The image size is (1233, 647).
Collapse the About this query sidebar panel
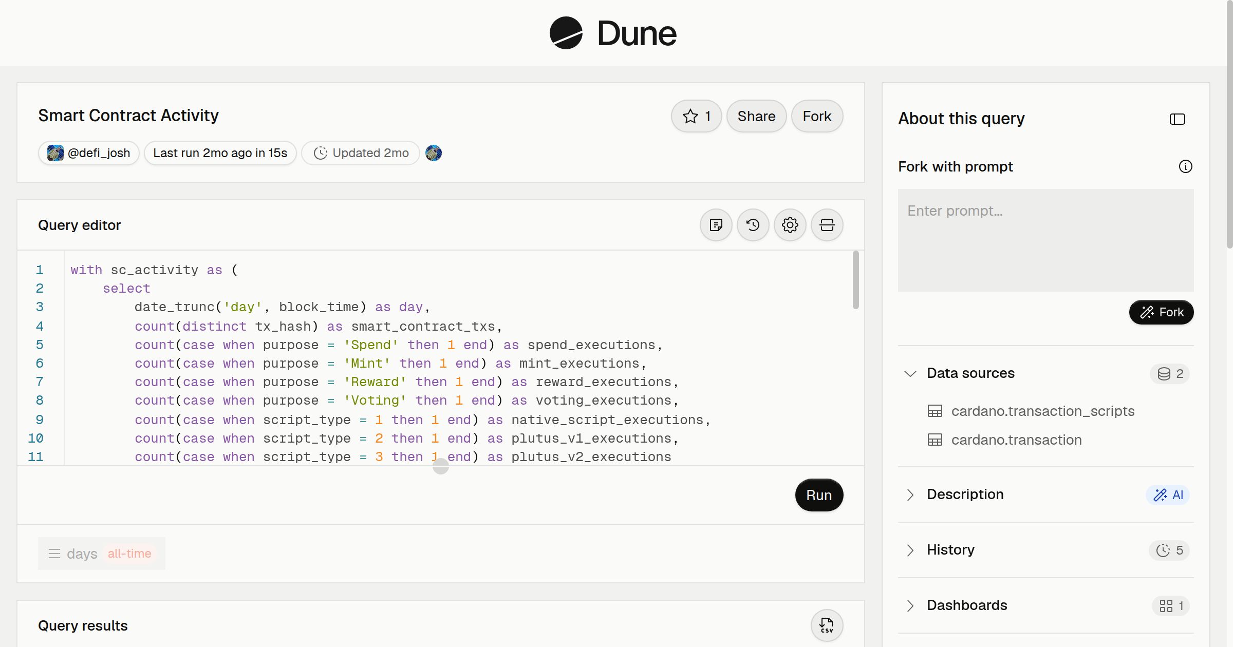click(1177, 119)
